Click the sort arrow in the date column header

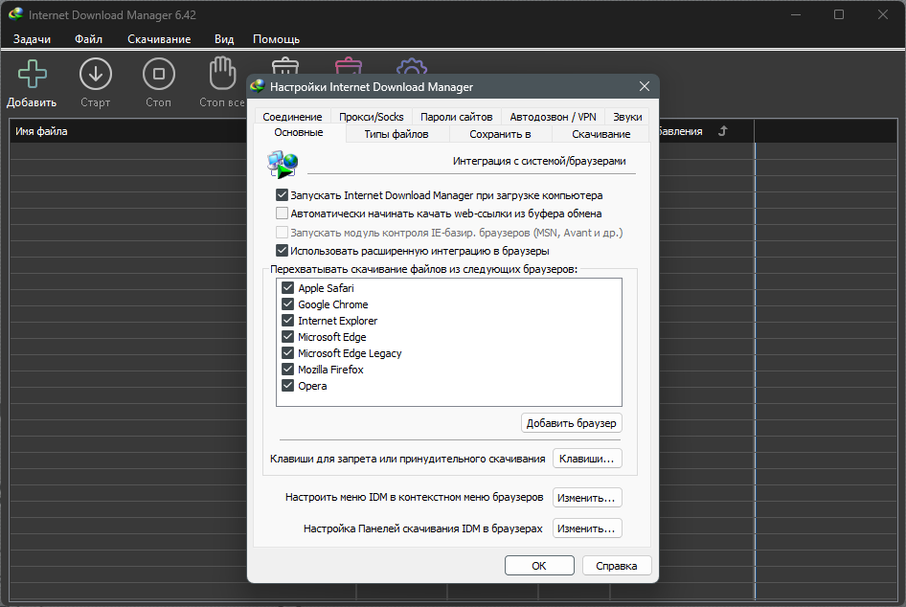coord(723,131)
